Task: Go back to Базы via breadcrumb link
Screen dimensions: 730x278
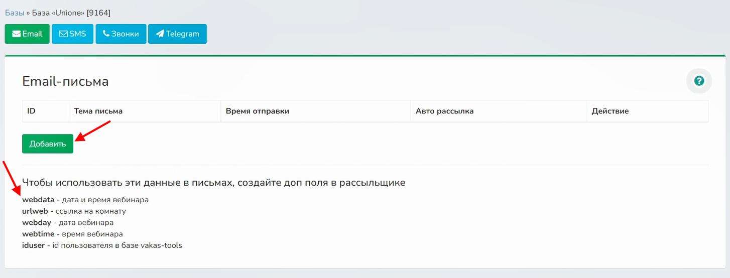Action: (15, 13)
